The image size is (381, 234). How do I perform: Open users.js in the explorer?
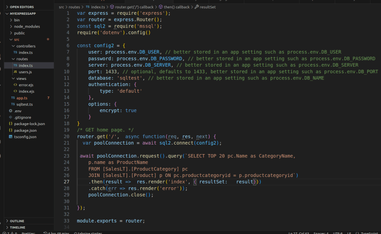[x=25, y=72]
